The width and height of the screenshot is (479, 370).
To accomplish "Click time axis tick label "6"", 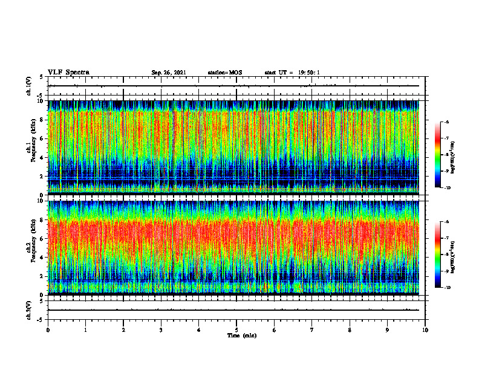I will click(x=274, y=330).
